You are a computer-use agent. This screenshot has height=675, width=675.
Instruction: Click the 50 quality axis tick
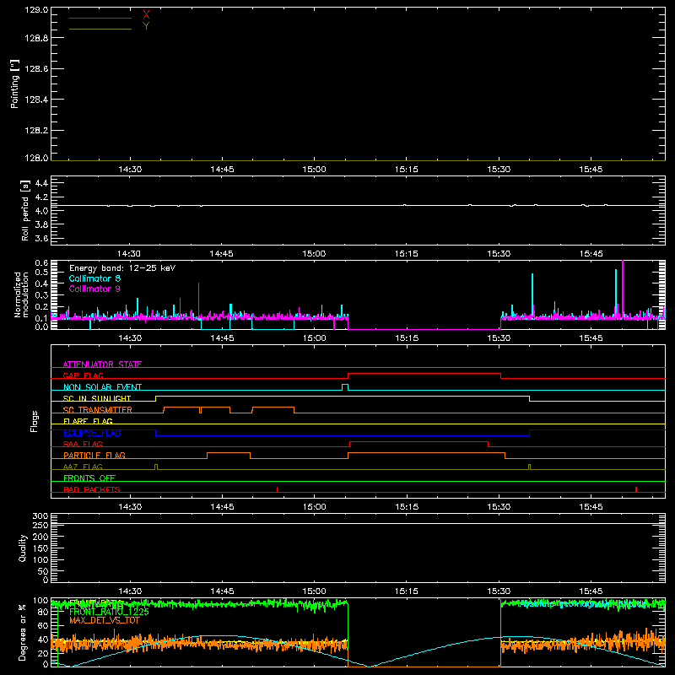[43, 571]
